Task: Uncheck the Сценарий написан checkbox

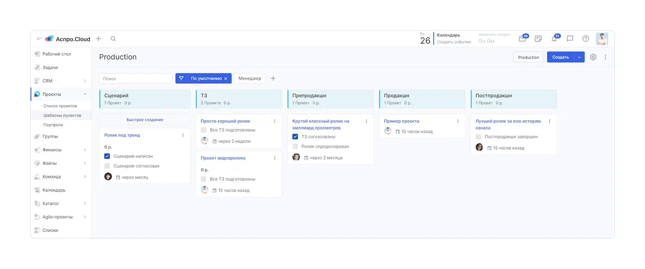Action: [x=107, y=156]
